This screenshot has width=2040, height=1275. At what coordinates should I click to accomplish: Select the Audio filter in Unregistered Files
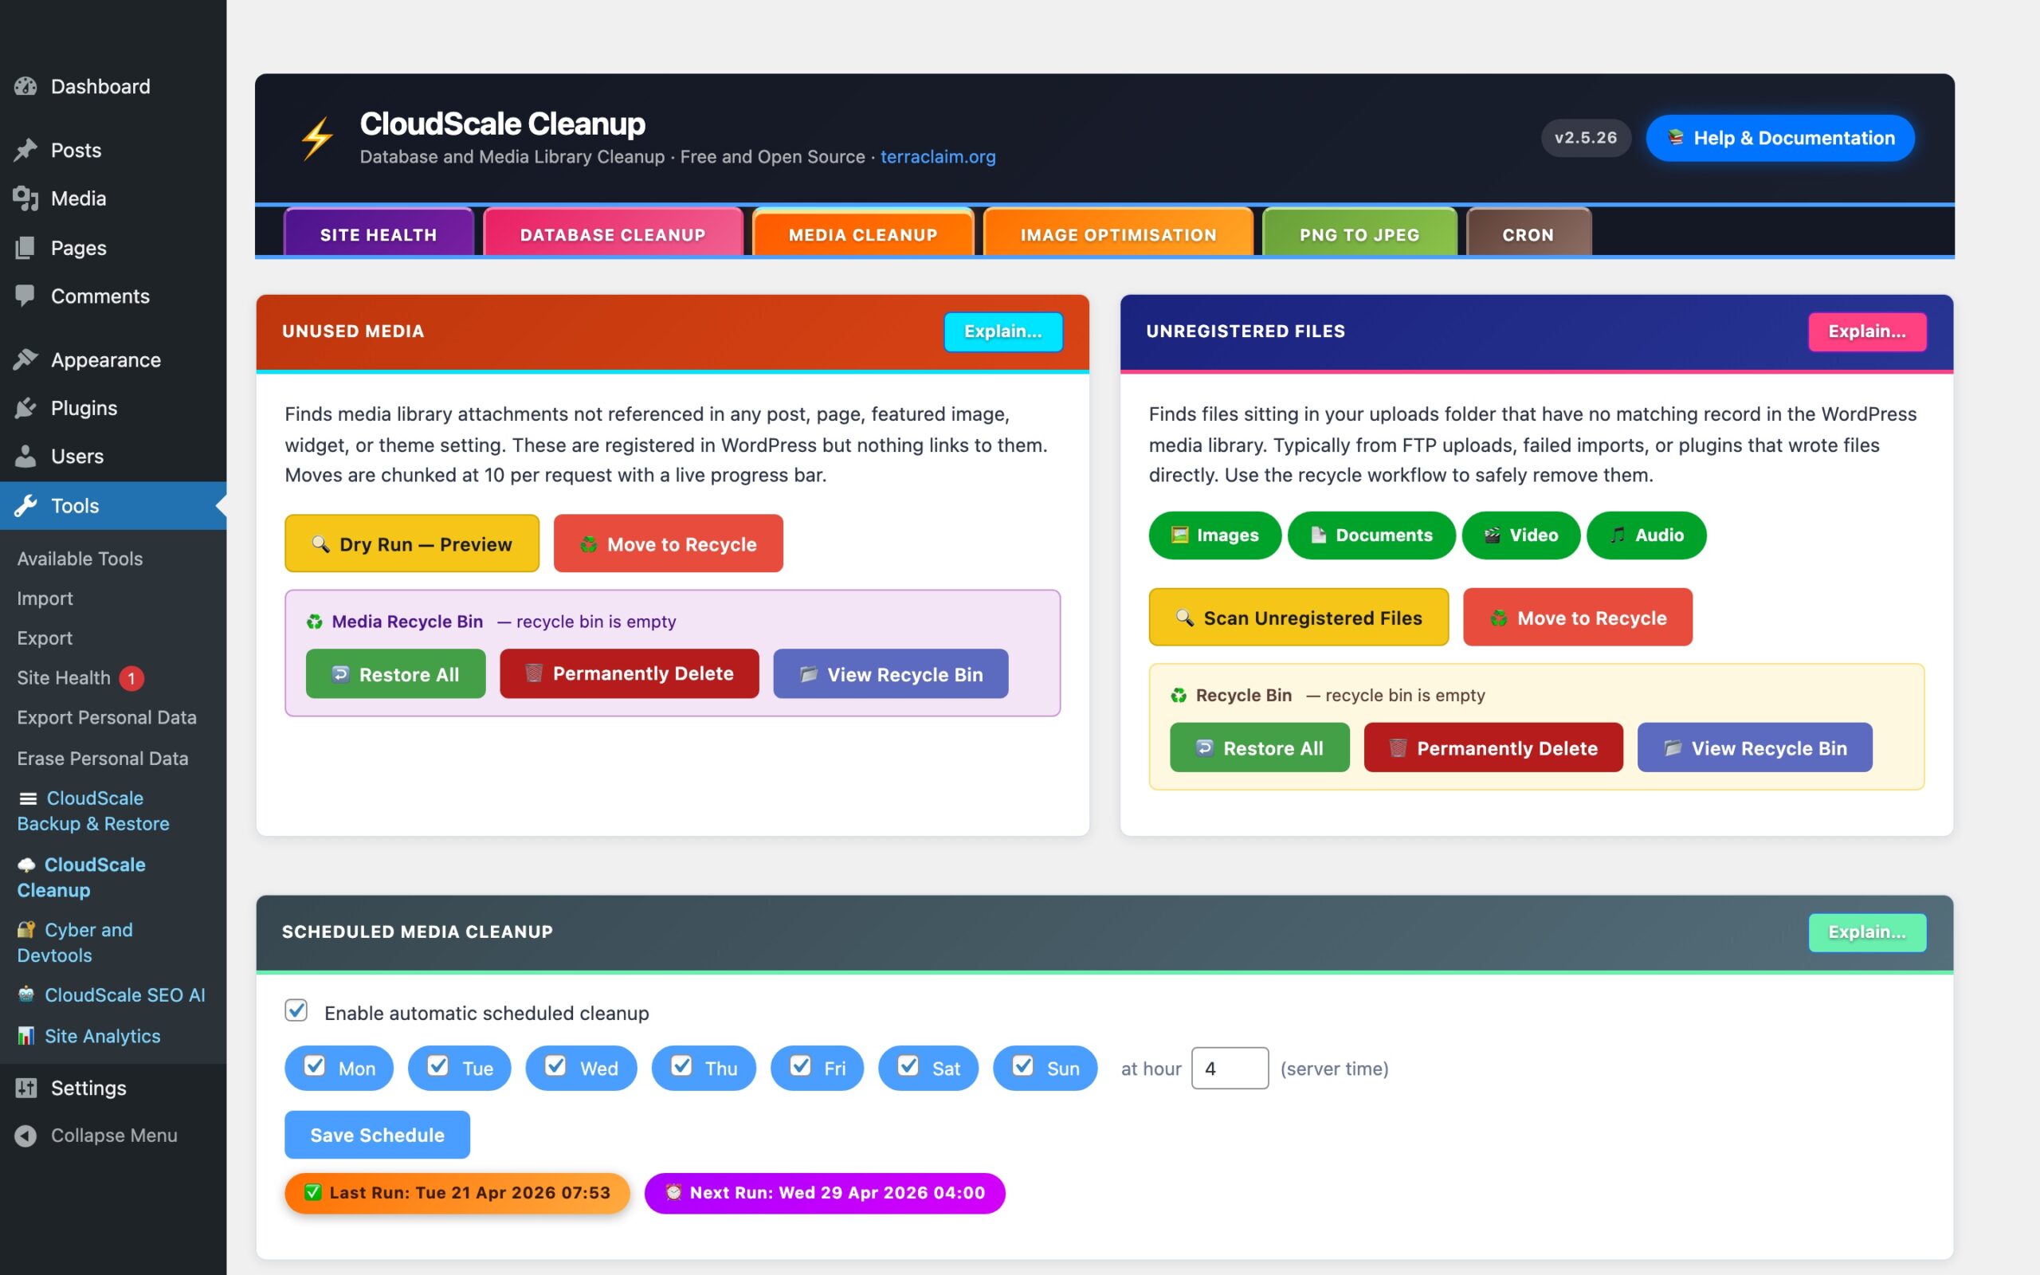point(1646,535)
